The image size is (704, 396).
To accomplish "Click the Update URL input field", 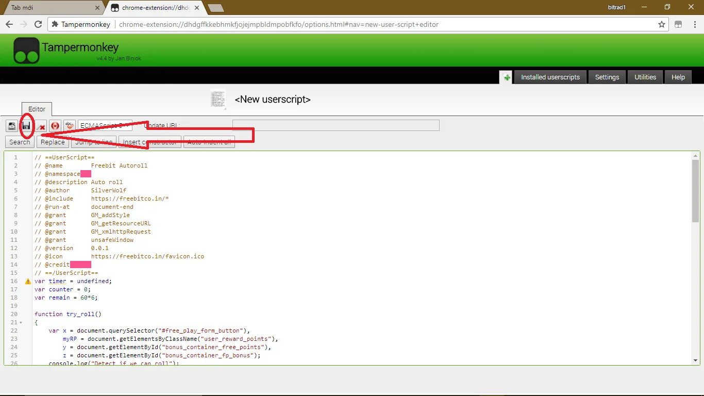I will pyautogui.click(x=336, y=125).
